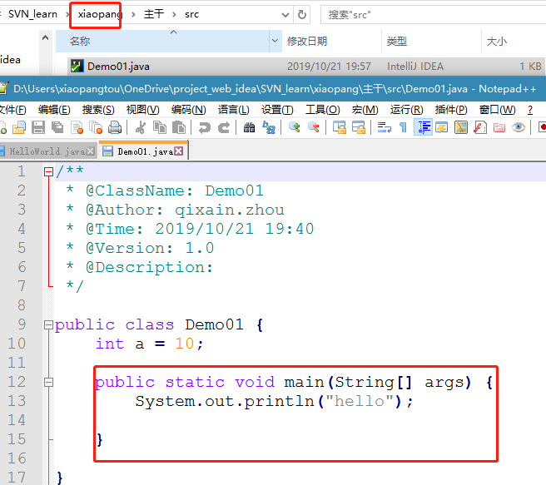Image resolution: width=546 pixels, height=485 pixels.
Task: Close the Demo01.java tab
Action: [179, 151]
